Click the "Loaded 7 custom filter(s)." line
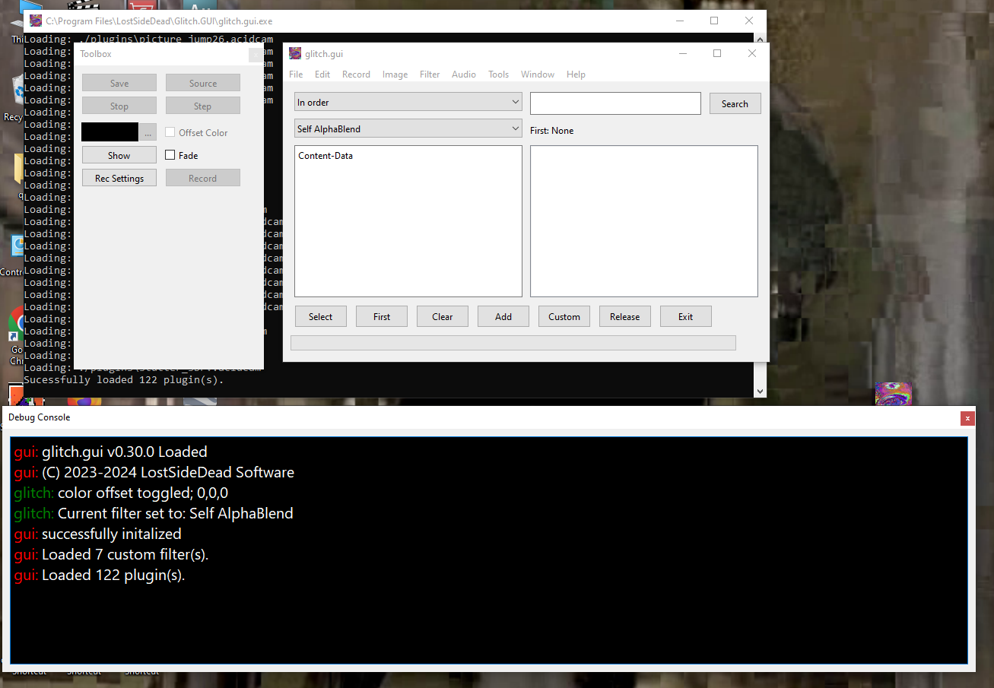Viewport: 994px width, 688px height. [x=125, y=555]
